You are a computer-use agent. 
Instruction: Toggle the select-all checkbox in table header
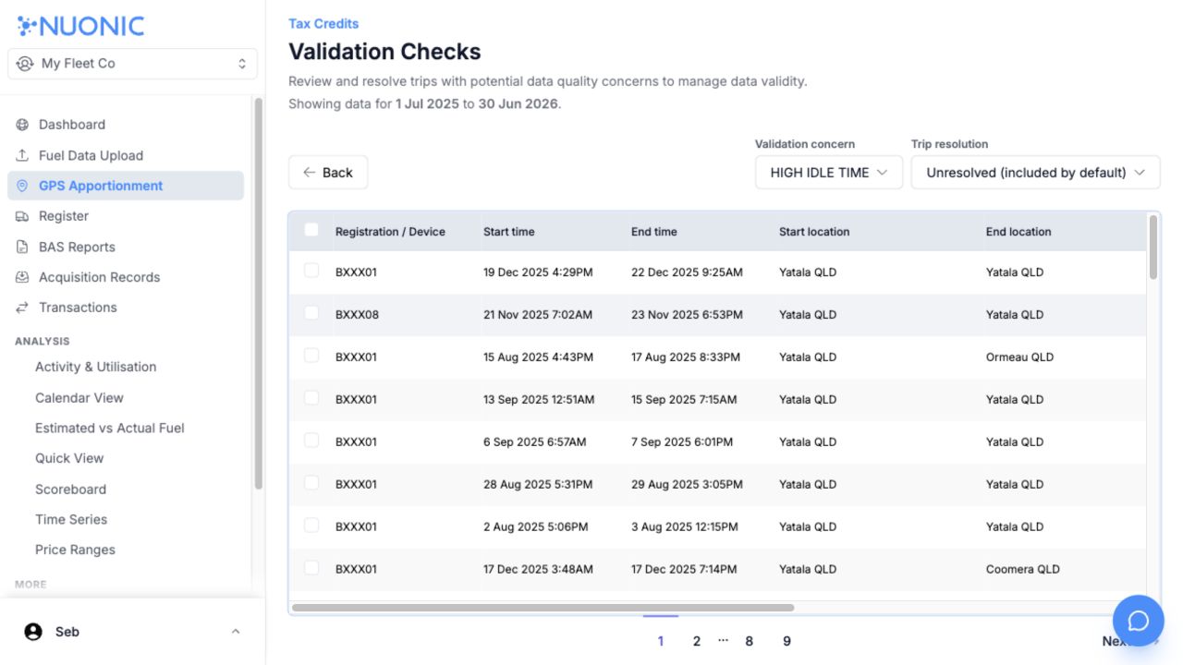(x=311, y=230)
